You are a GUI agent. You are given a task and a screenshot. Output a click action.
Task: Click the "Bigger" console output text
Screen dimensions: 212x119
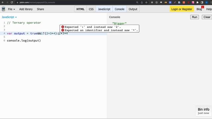[119, 23]
